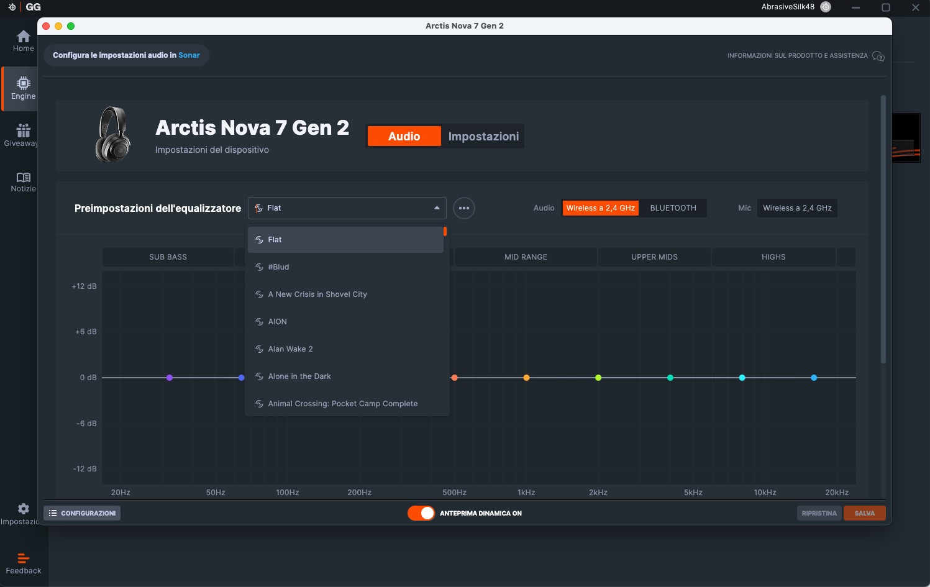930x587 pixels.
Task: Switch audio source to BLUETOOTH
Action: [x=673, y=208]
